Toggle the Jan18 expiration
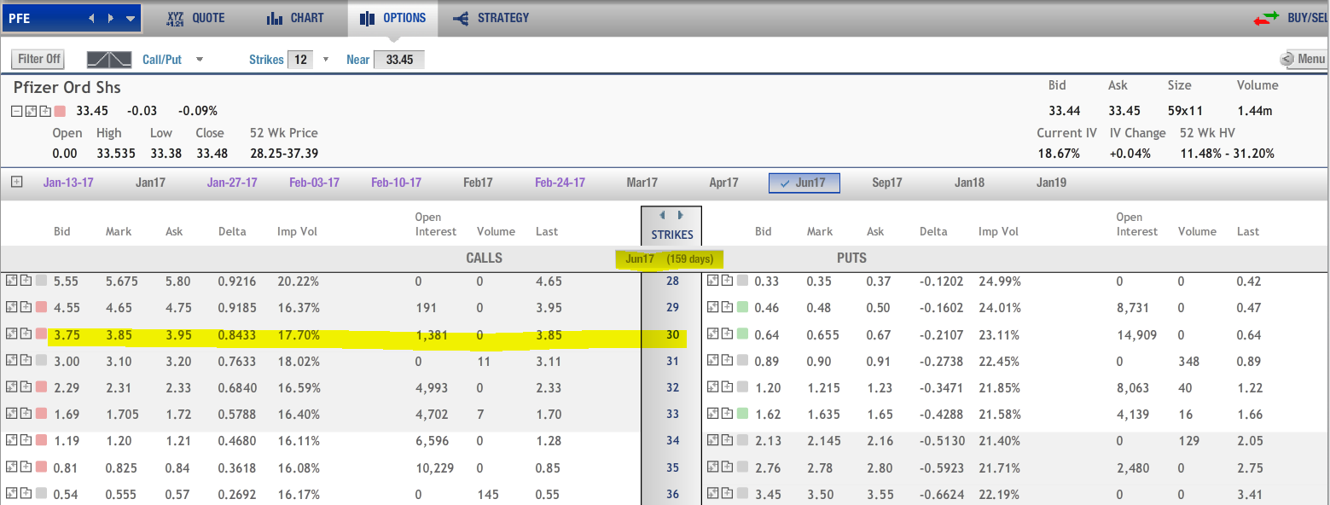This screenshot has height=505, width=1330. 969,183
